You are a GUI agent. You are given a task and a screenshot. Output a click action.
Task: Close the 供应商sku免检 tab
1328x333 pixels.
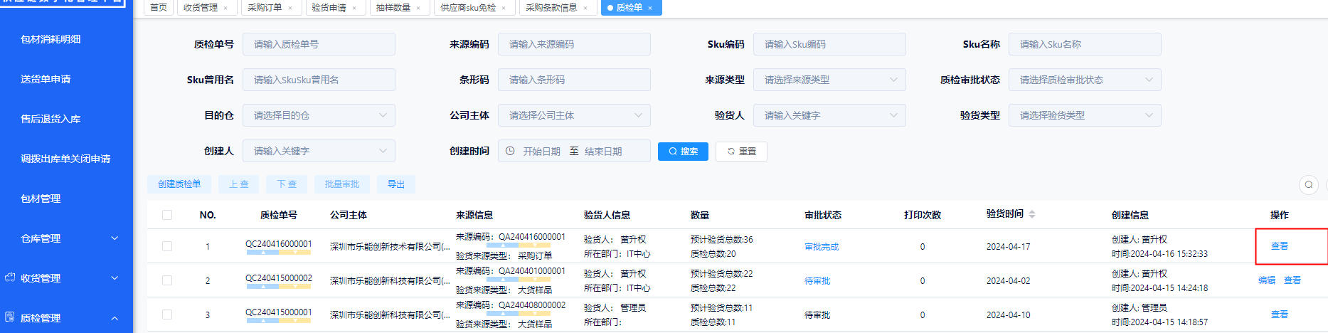[x=504, y=8]
